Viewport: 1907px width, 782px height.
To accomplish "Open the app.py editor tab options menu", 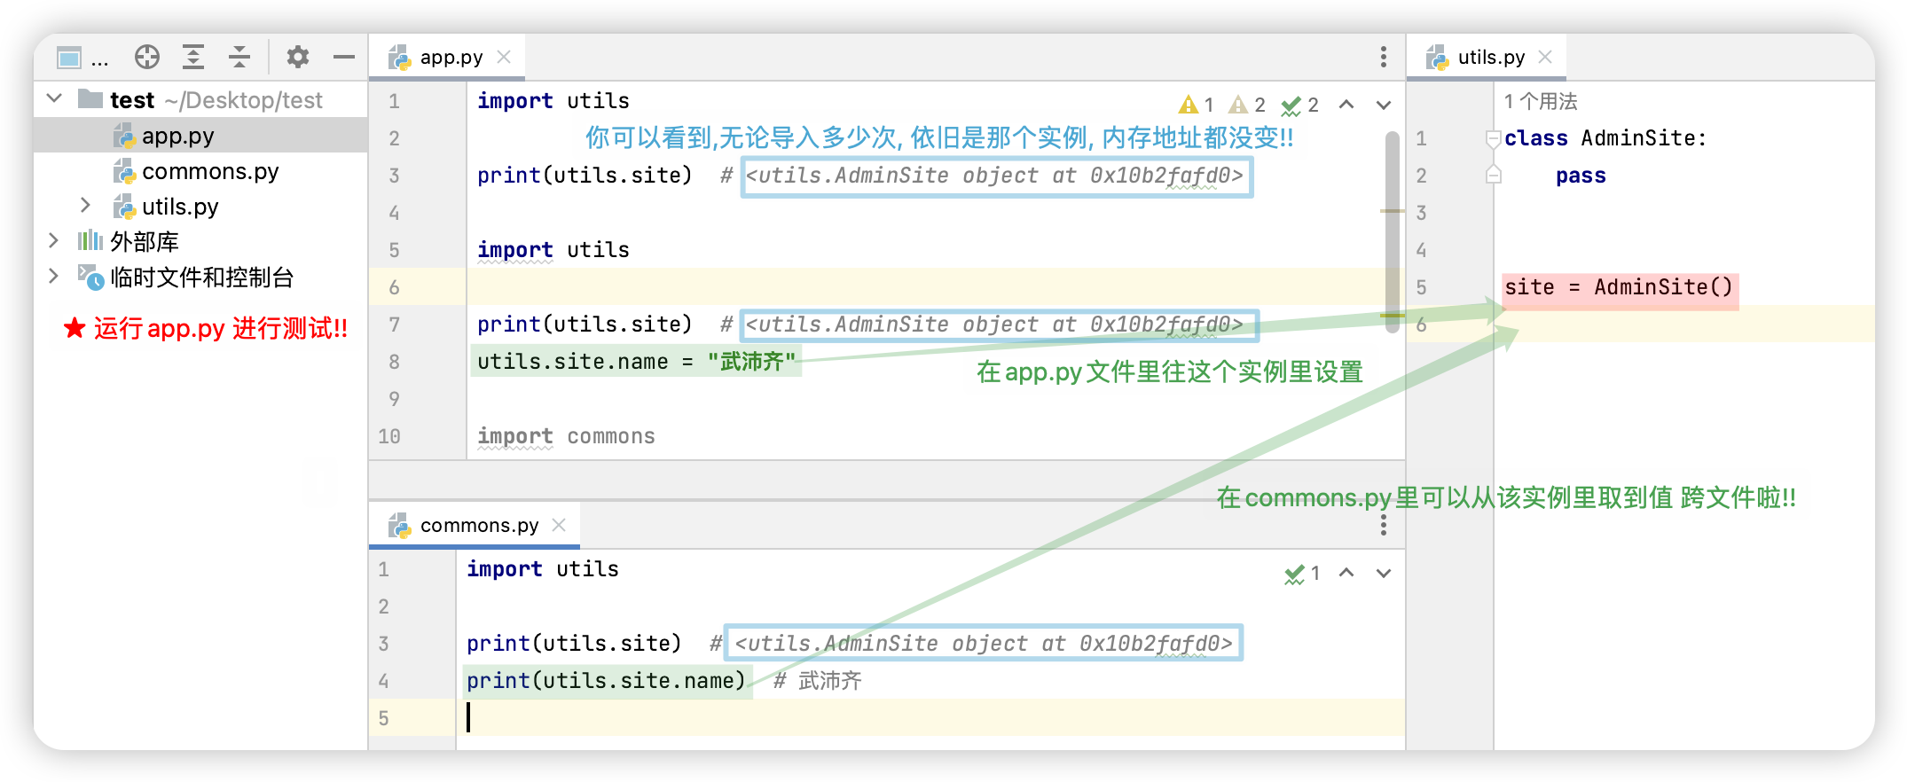I will point(1383,58).
